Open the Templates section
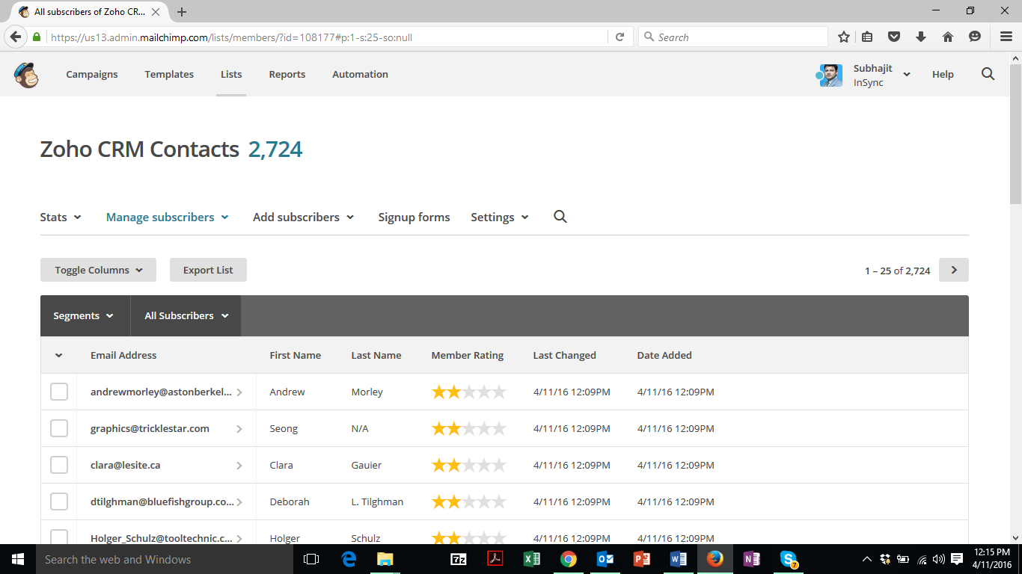 pyautogui.click(x=169, y=74)
